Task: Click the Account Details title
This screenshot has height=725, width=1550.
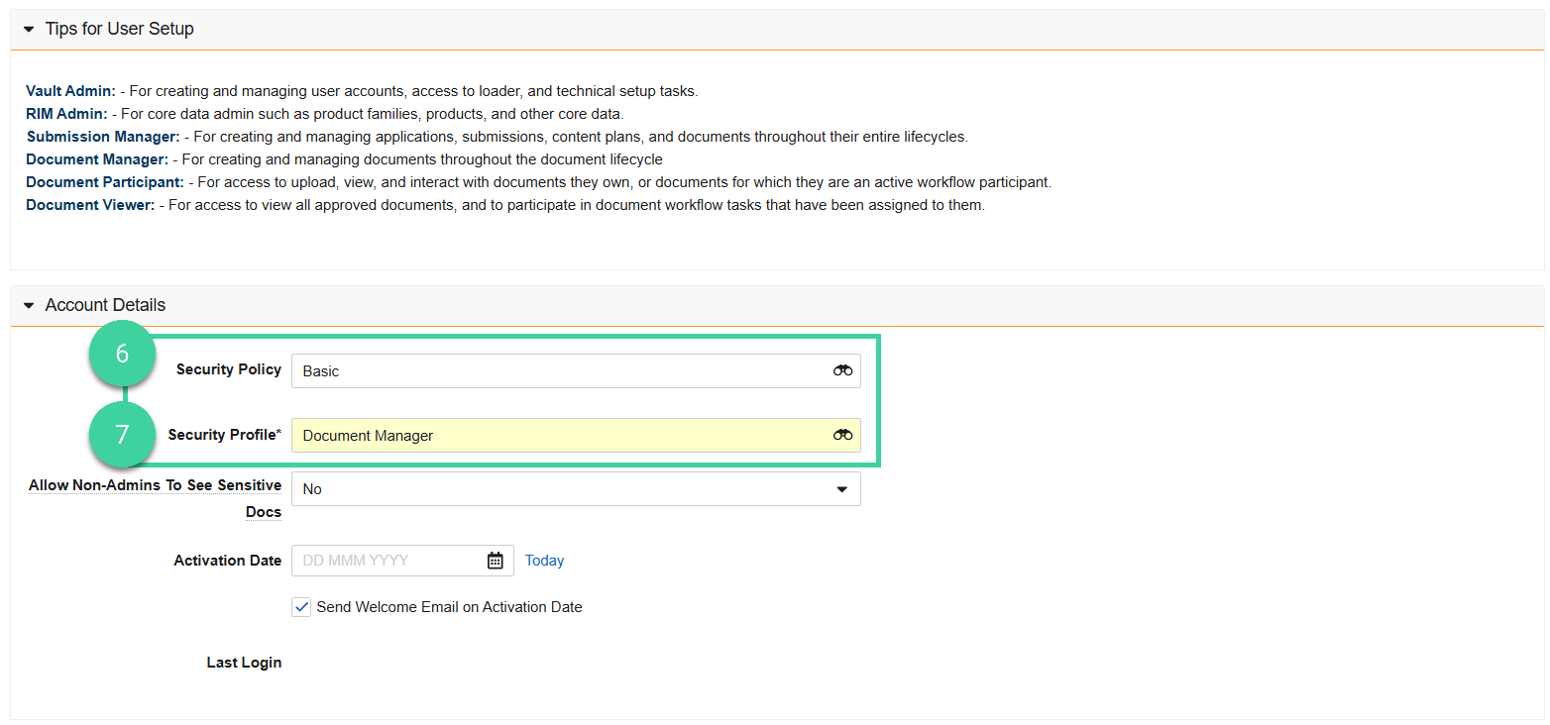Action: tap(105, 305)
